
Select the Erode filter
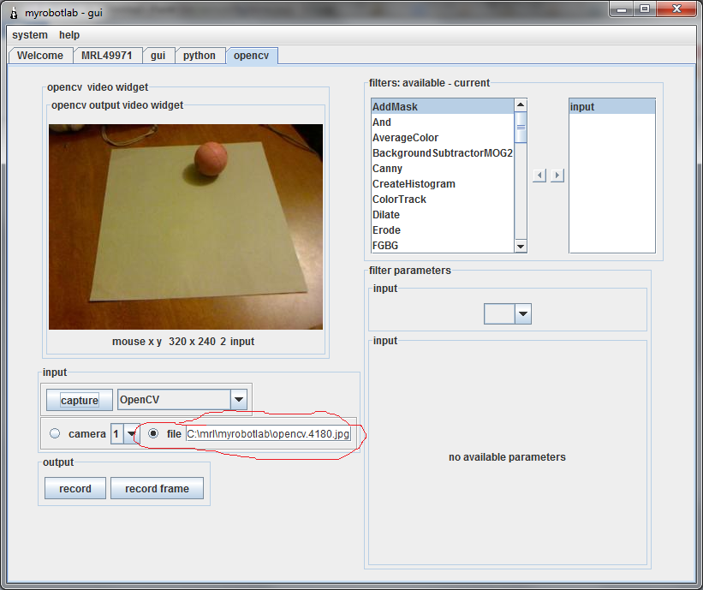point(443,230)
